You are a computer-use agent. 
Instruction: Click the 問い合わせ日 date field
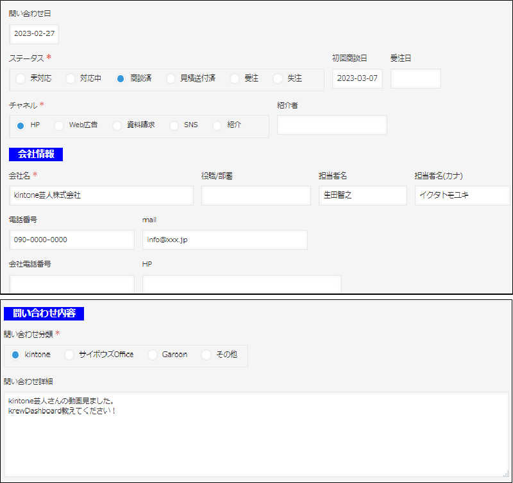coord(34,34)
